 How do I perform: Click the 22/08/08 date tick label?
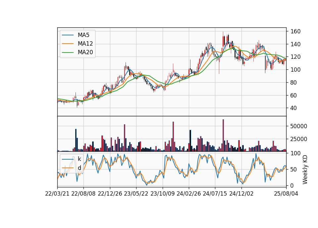pos(83,194)
